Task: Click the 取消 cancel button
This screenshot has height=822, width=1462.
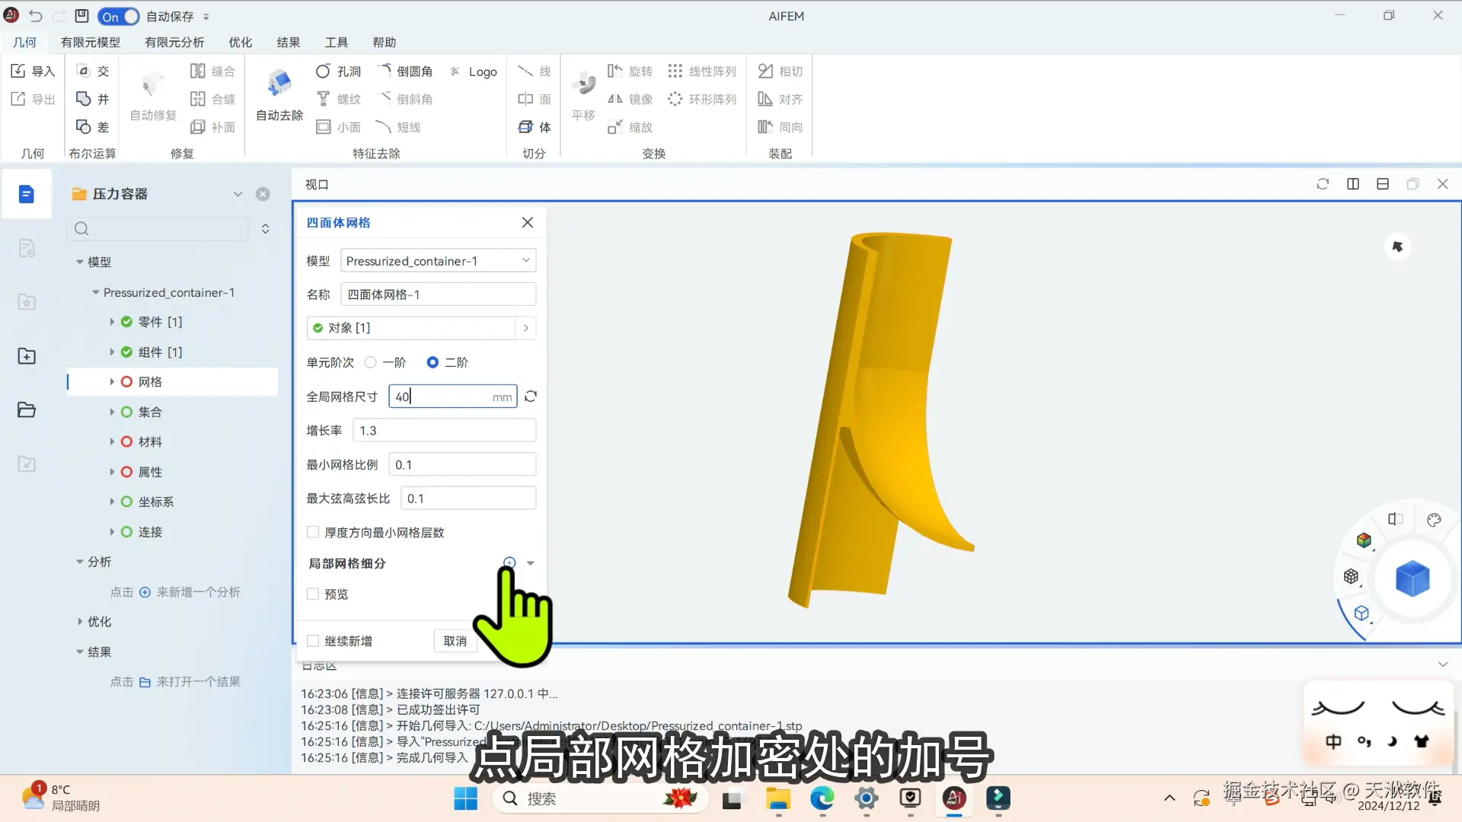Action: click(455, 641)
